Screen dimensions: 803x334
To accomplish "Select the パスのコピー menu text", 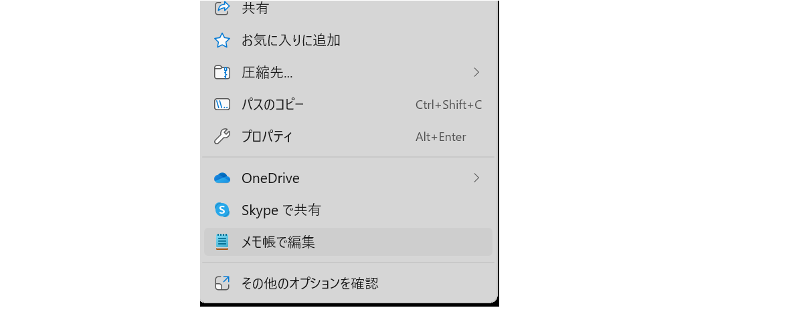I will 272,104.
